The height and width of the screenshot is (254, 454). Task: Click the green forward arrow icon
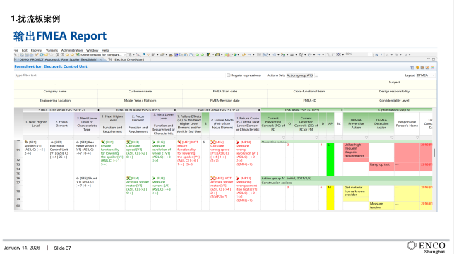click(202, 54)
